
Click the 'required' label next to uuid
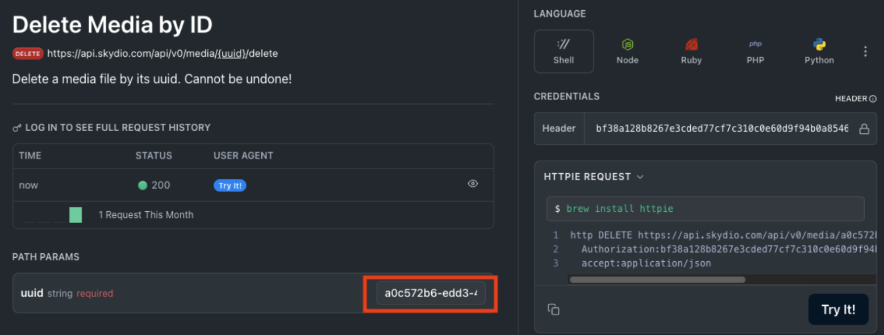click(x=95, y=294)
